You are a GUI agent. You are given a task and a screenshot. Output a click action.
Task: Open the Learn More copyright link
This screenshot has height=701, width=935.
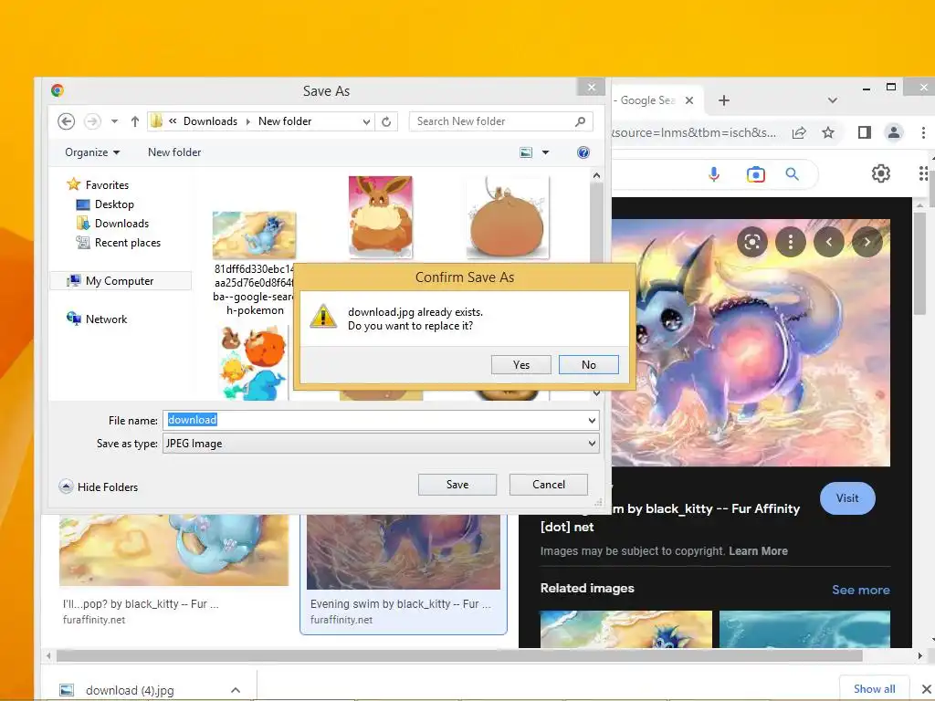click(x=758, y=551)
